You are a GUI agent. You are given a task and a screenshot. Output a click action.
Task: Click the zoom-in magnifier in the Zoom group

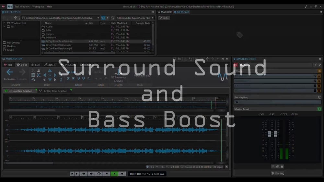pos(50,75)
